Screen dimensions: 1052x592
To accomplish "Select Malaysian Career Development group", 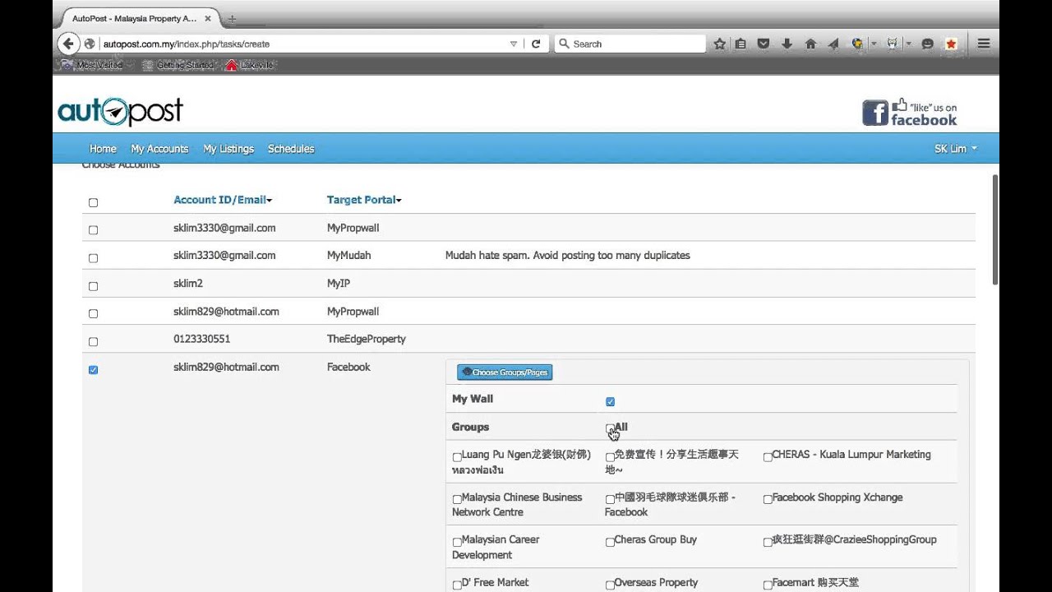I will coord(457,542).
